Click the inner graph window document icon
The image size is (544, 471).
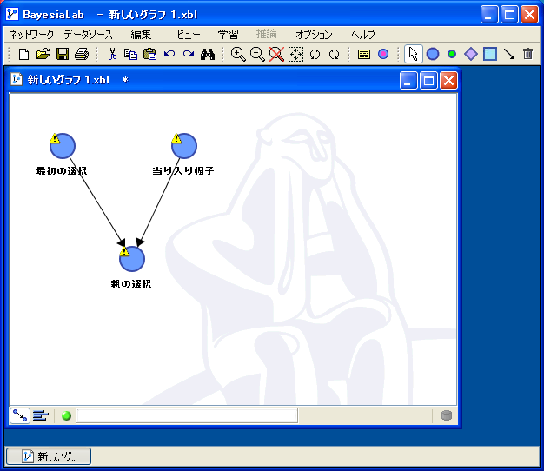tap(17, 79)
